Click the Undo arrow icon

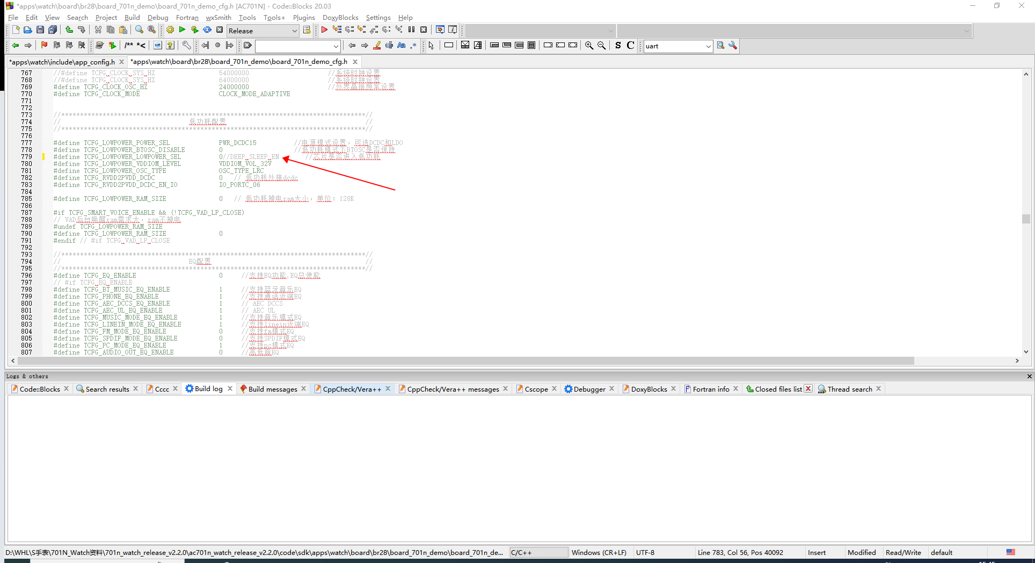[69, 30]
